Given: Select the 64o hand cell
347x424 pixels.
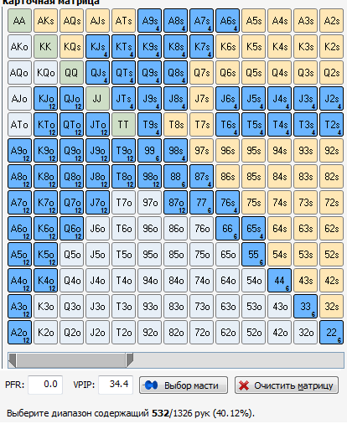Looking at the screenshot, I should [x=227, y=281].
